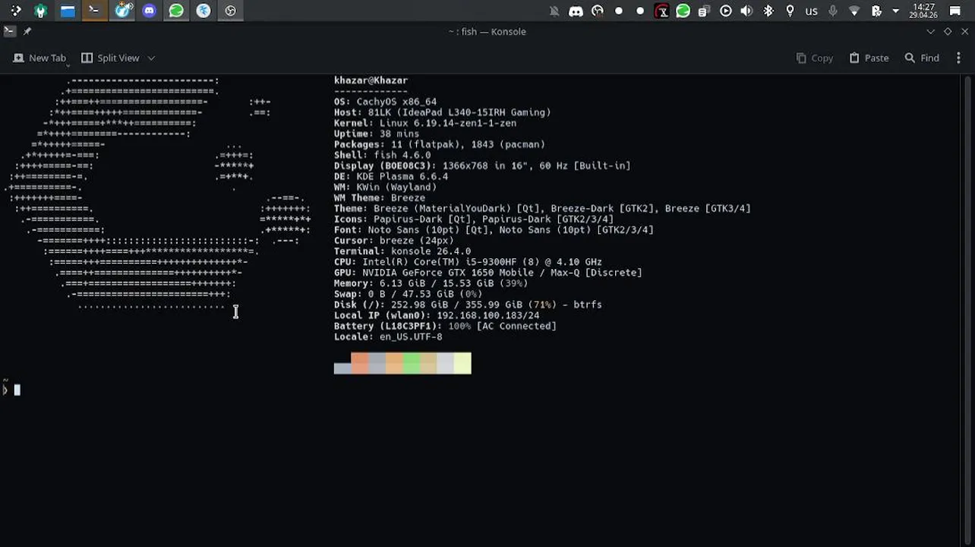
Task: Click the show desktop panel icon
Action: tap(955, 11)
